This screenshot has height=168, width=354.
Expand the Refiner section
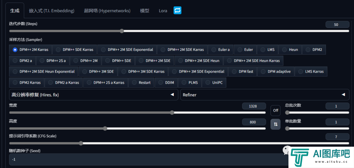(265, 95)
